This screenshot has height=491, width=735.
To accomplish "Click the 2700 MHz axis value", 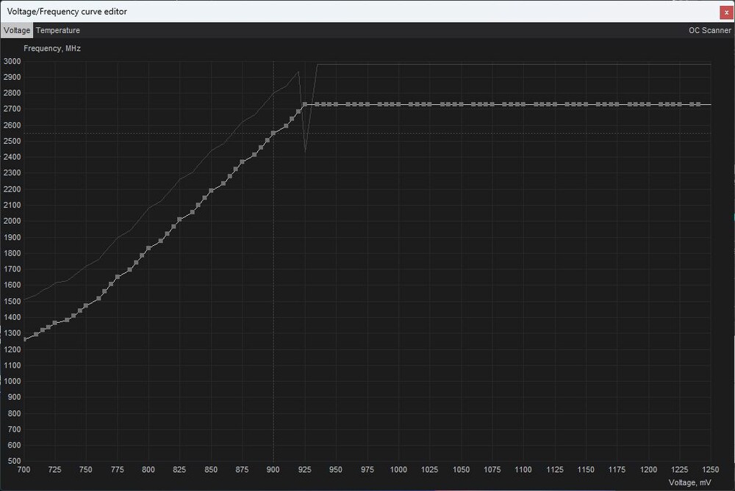I will [14, 109].
